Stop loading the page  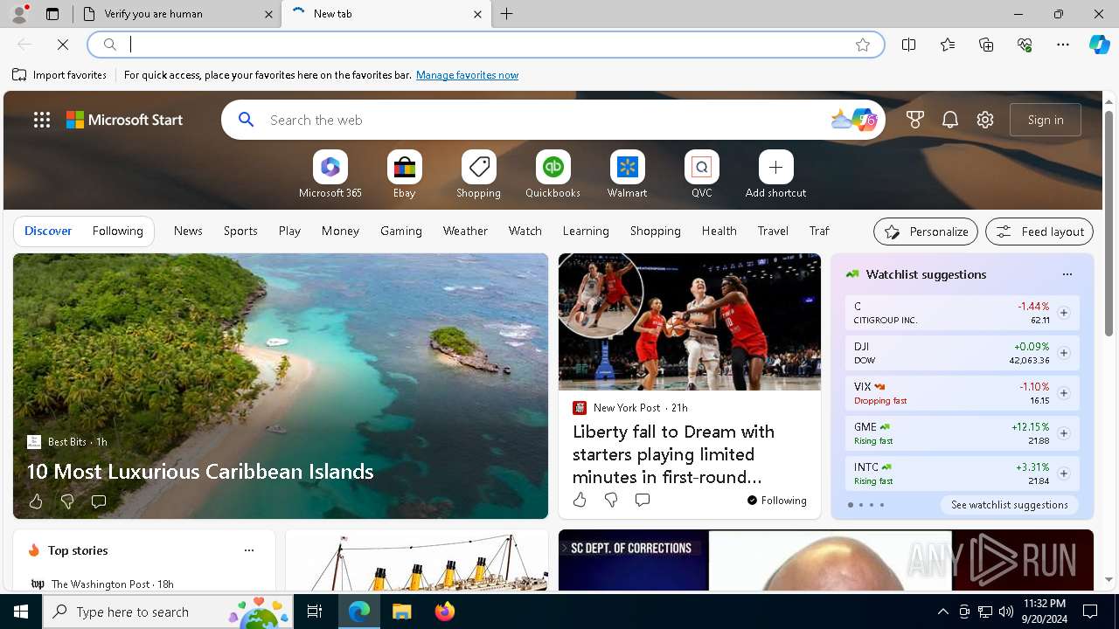click(63, 45)
